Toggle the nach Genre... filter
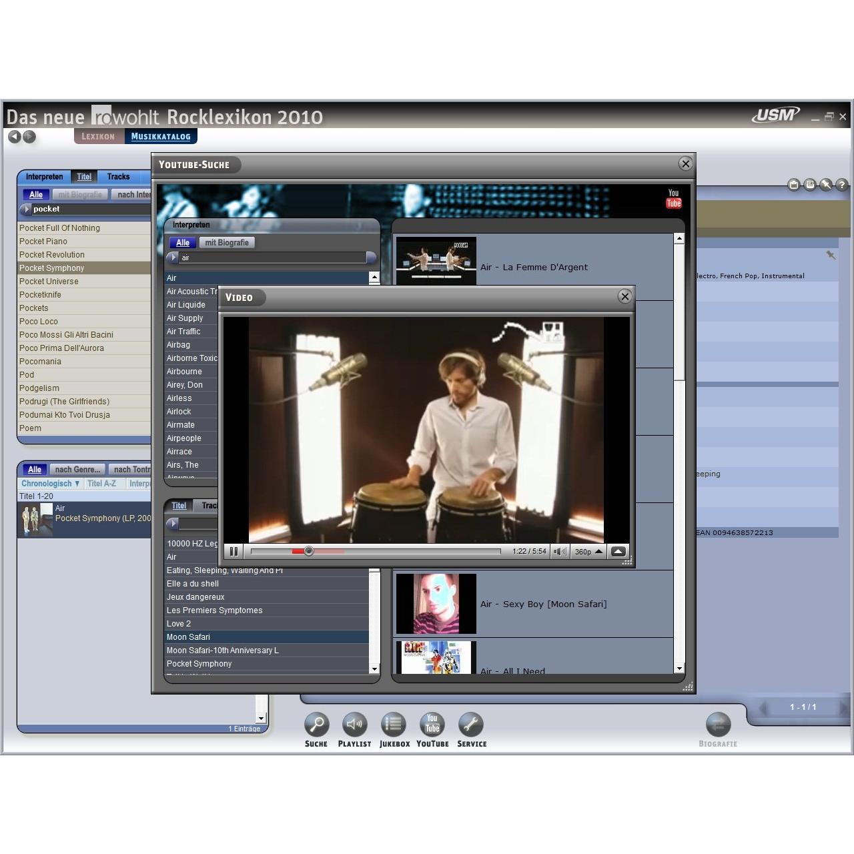 (x=77, y=470)
